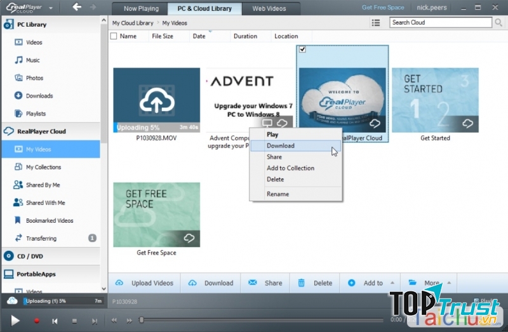Image resolution: width=508 pixels, height=332 pixels.
Task: Click the Get Free Space link
Action: tap(383, 7)
